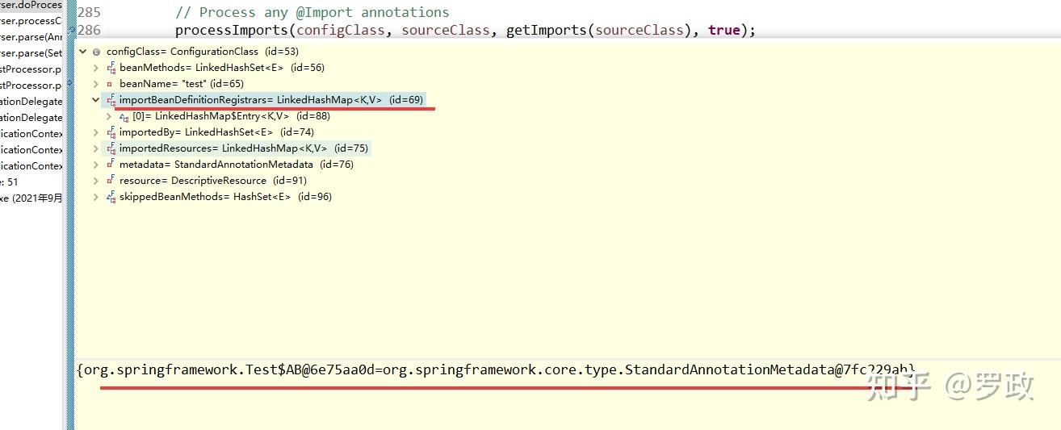Select the processC stack frame in Debug view

pyautogui.click(x=31, y=21)
